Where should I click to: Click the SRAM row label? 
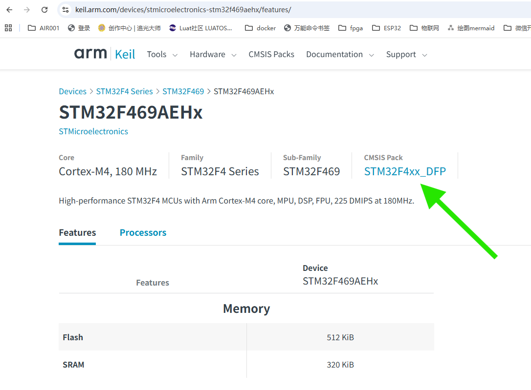click(73, 365)
